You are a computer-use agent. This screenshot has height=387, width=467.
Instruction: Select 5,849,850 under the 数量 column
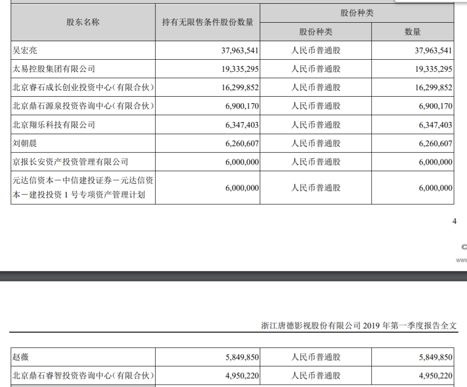436,357
